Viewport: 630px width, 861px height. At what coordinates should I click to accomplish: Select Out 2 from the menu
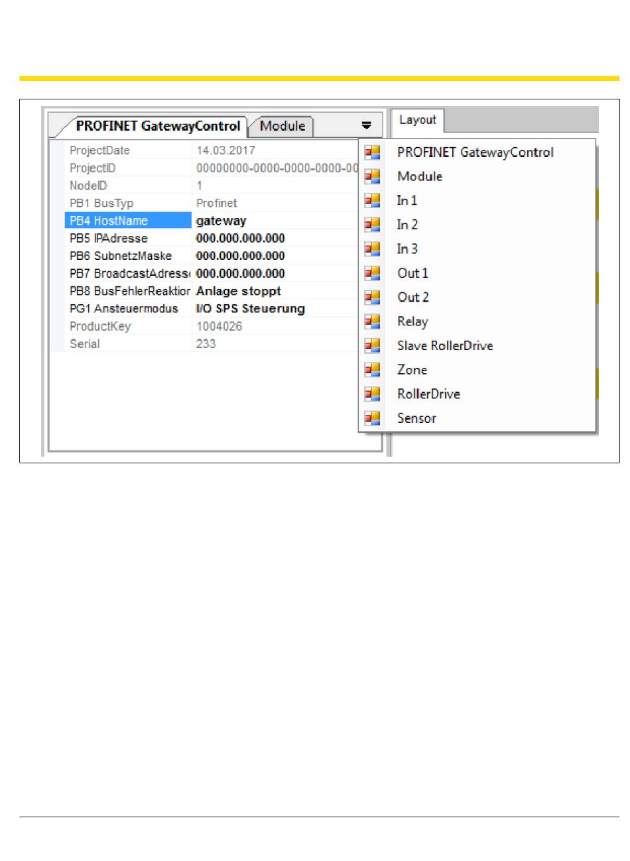pos(413,297)
